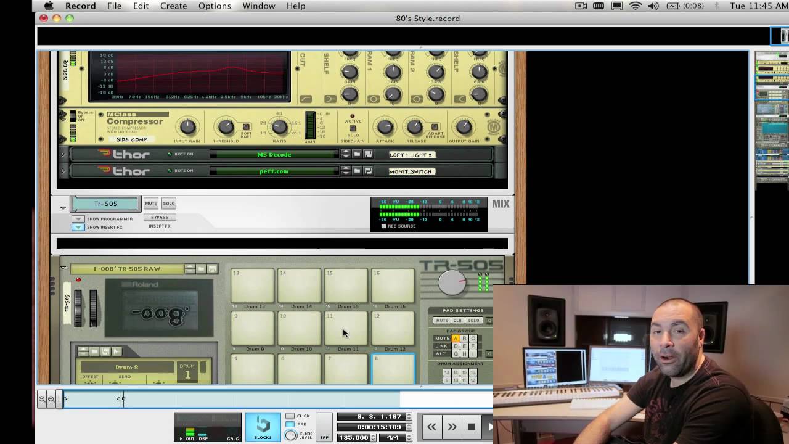Screen dimensions: 789x444
Task: Select pad group A
Action: tap(456, 339)
